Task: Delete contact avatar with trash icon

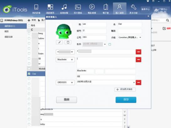Action: 68,42
